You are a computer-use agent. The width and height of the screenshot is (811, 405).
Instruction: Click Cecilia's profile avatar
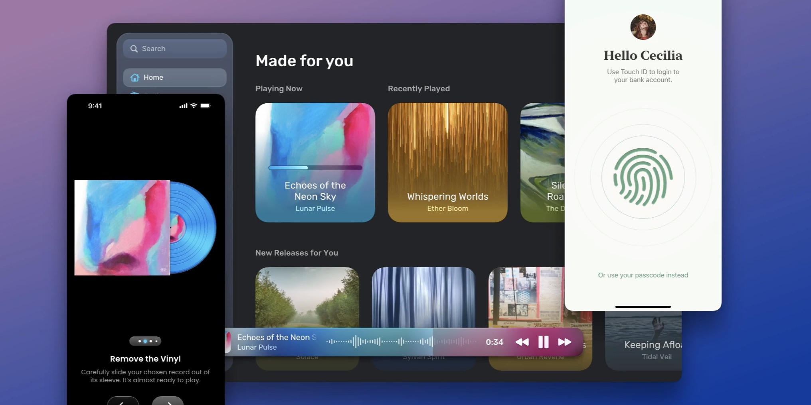click(x=643, y=27)
